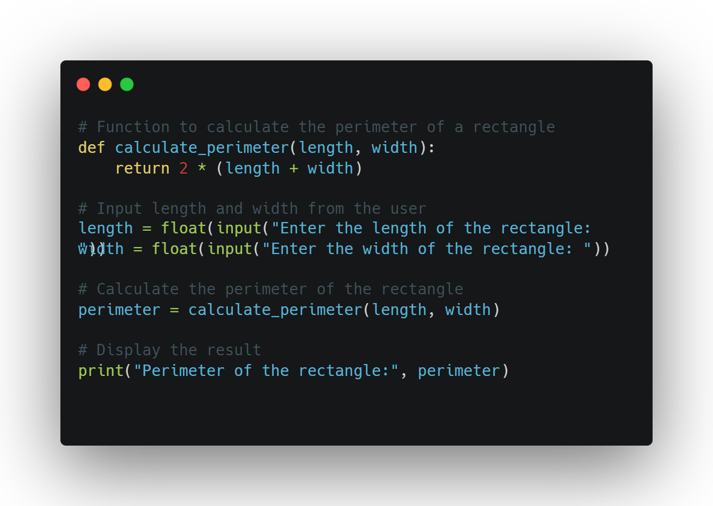Click the 'print' function name
713x506 pixels.
(101, 371)
